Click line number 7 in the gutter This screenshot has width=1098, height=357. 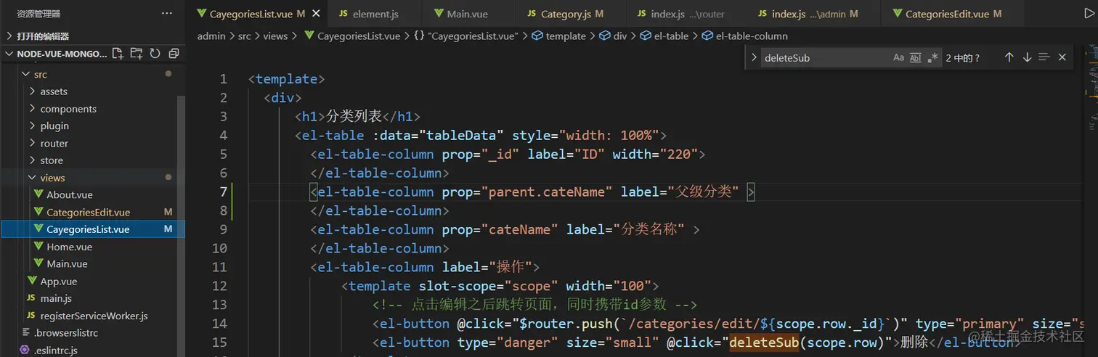coord(223,192)
